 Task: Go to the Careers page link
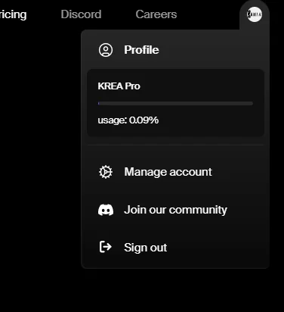click(156, 14)
